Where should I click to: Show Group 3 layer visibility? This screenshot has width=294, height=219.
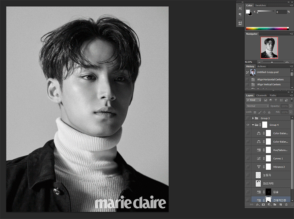pyautogui.click(x=248, y=118)
